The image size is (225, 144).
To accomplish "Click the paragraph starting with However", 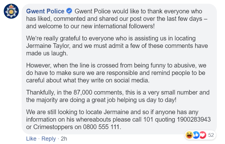I will pyautogui.click(x=116, y=73).
